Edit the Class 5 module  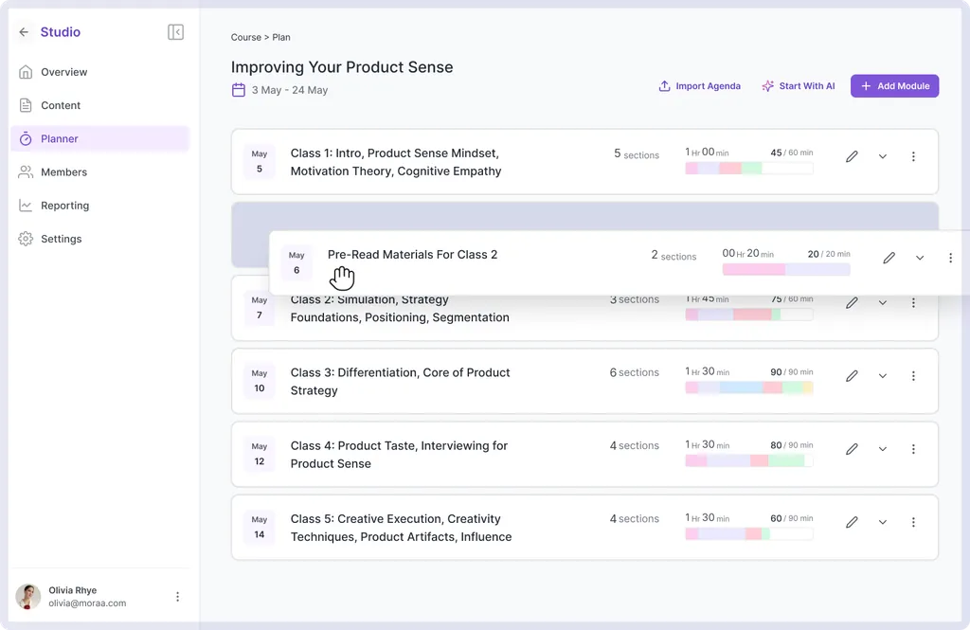click(x=852, y=522)
